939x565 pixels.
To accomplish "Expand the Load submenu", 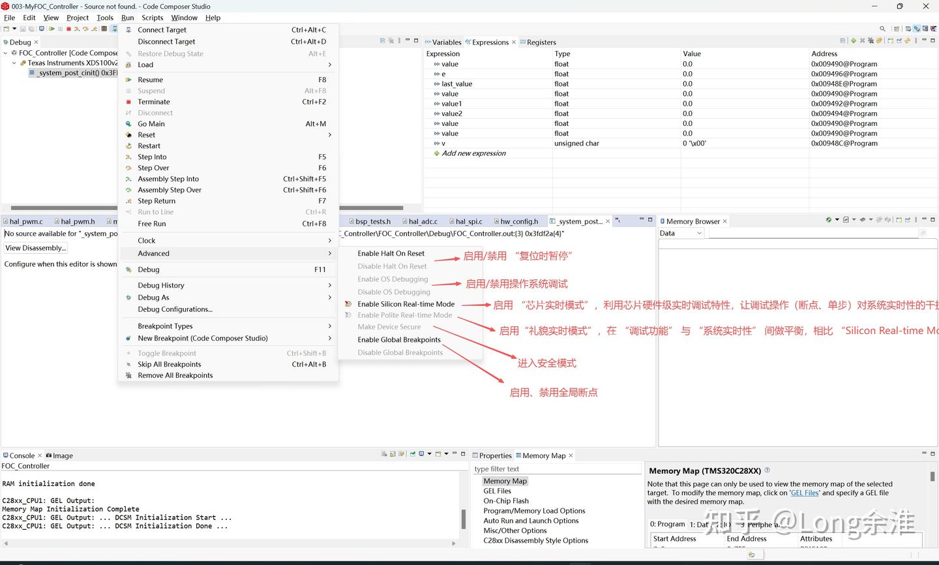I will click(x=228, y=65).
